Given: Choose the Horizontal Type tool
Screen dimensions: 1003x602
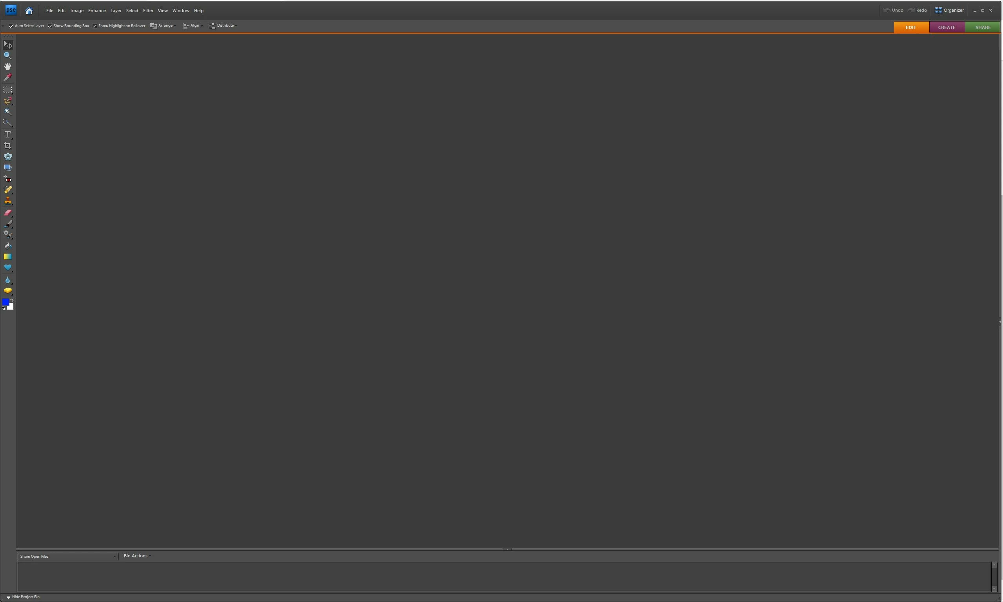Looking at the screenshot, I should click(x=7, y=134).
